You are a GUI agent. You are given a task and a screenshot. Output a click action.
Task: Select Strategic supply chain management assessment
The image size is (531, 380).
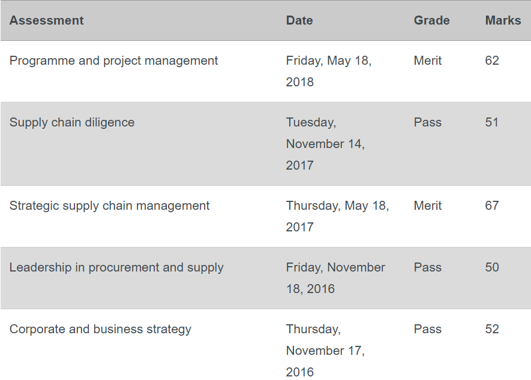point(109,206)
